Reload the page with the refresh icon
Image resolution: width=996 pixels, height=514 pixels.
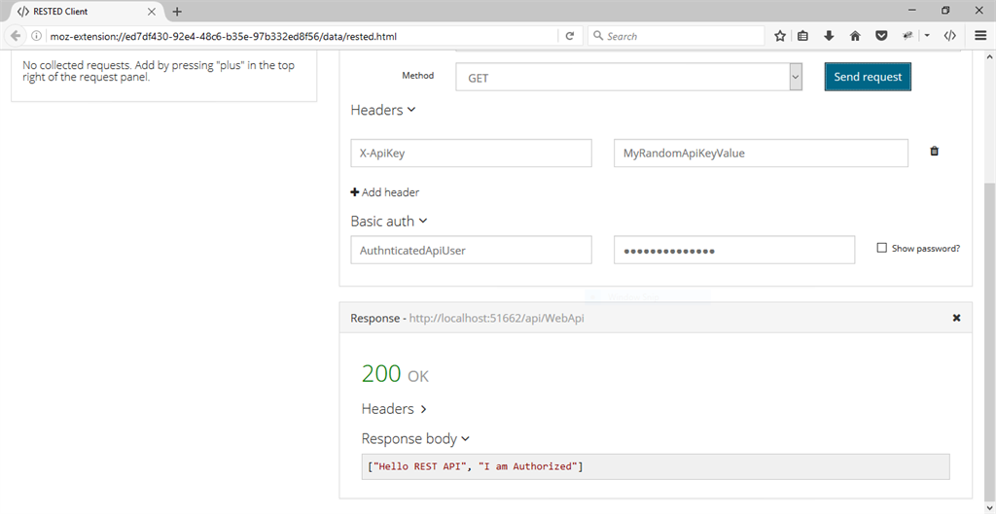tap(570, 36)
